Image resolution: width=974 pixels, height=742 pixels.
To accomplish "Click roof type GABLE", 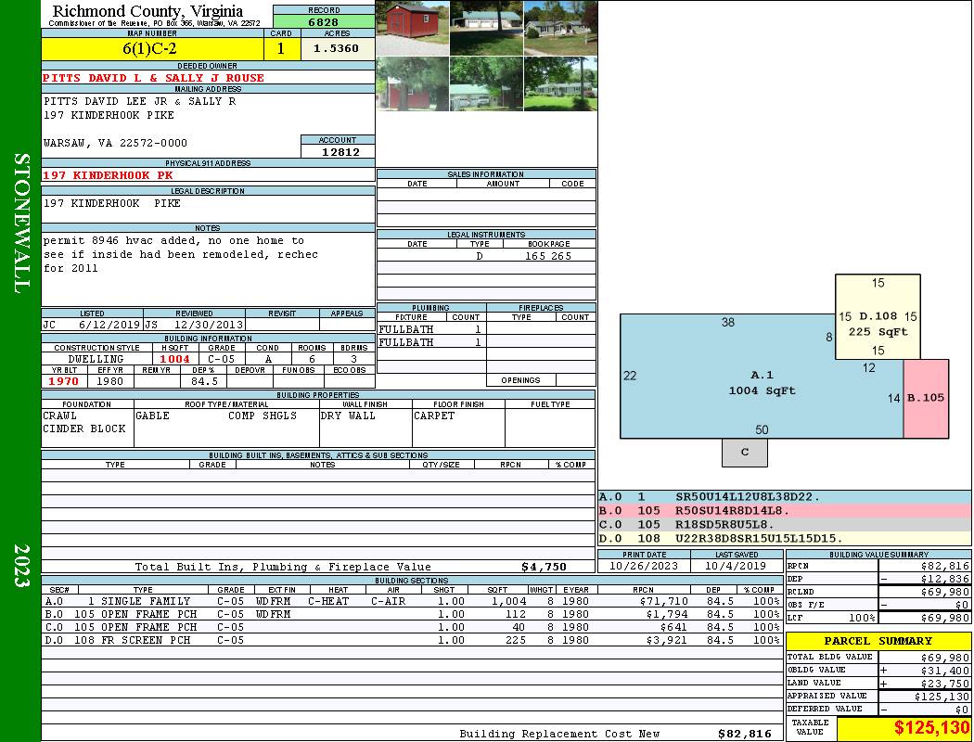I will click(x=152, y=416).
